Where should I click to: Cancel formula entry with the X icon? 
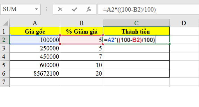[60, 9]
